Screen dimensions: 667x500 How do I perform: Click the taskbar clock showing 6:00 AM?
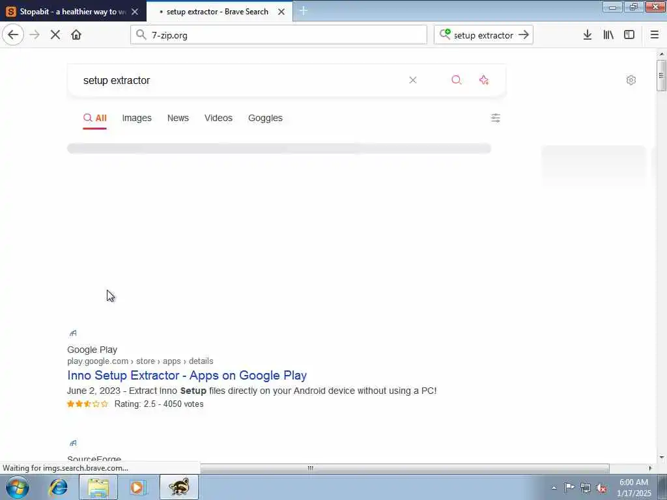(x=634, y=488)
